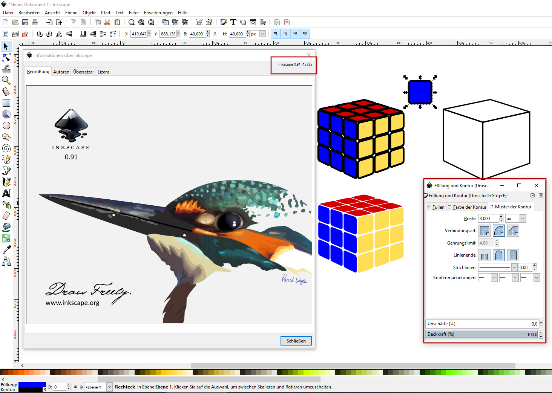
Task: Open the Strichlinien dash pattern dropdown
Action: [x=514, y=268]
